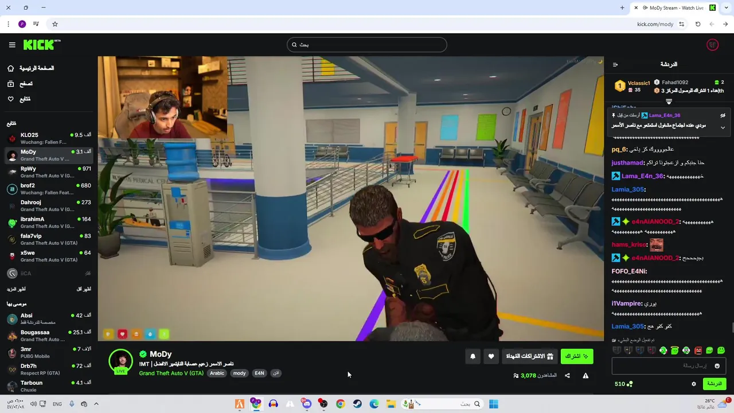Click MoDy streamer live avatar
This screenshot has height=413, width=734.
pyautogui.click(x=120, y=361)
